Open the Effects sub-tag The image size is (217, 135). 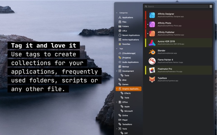(125, 93)
